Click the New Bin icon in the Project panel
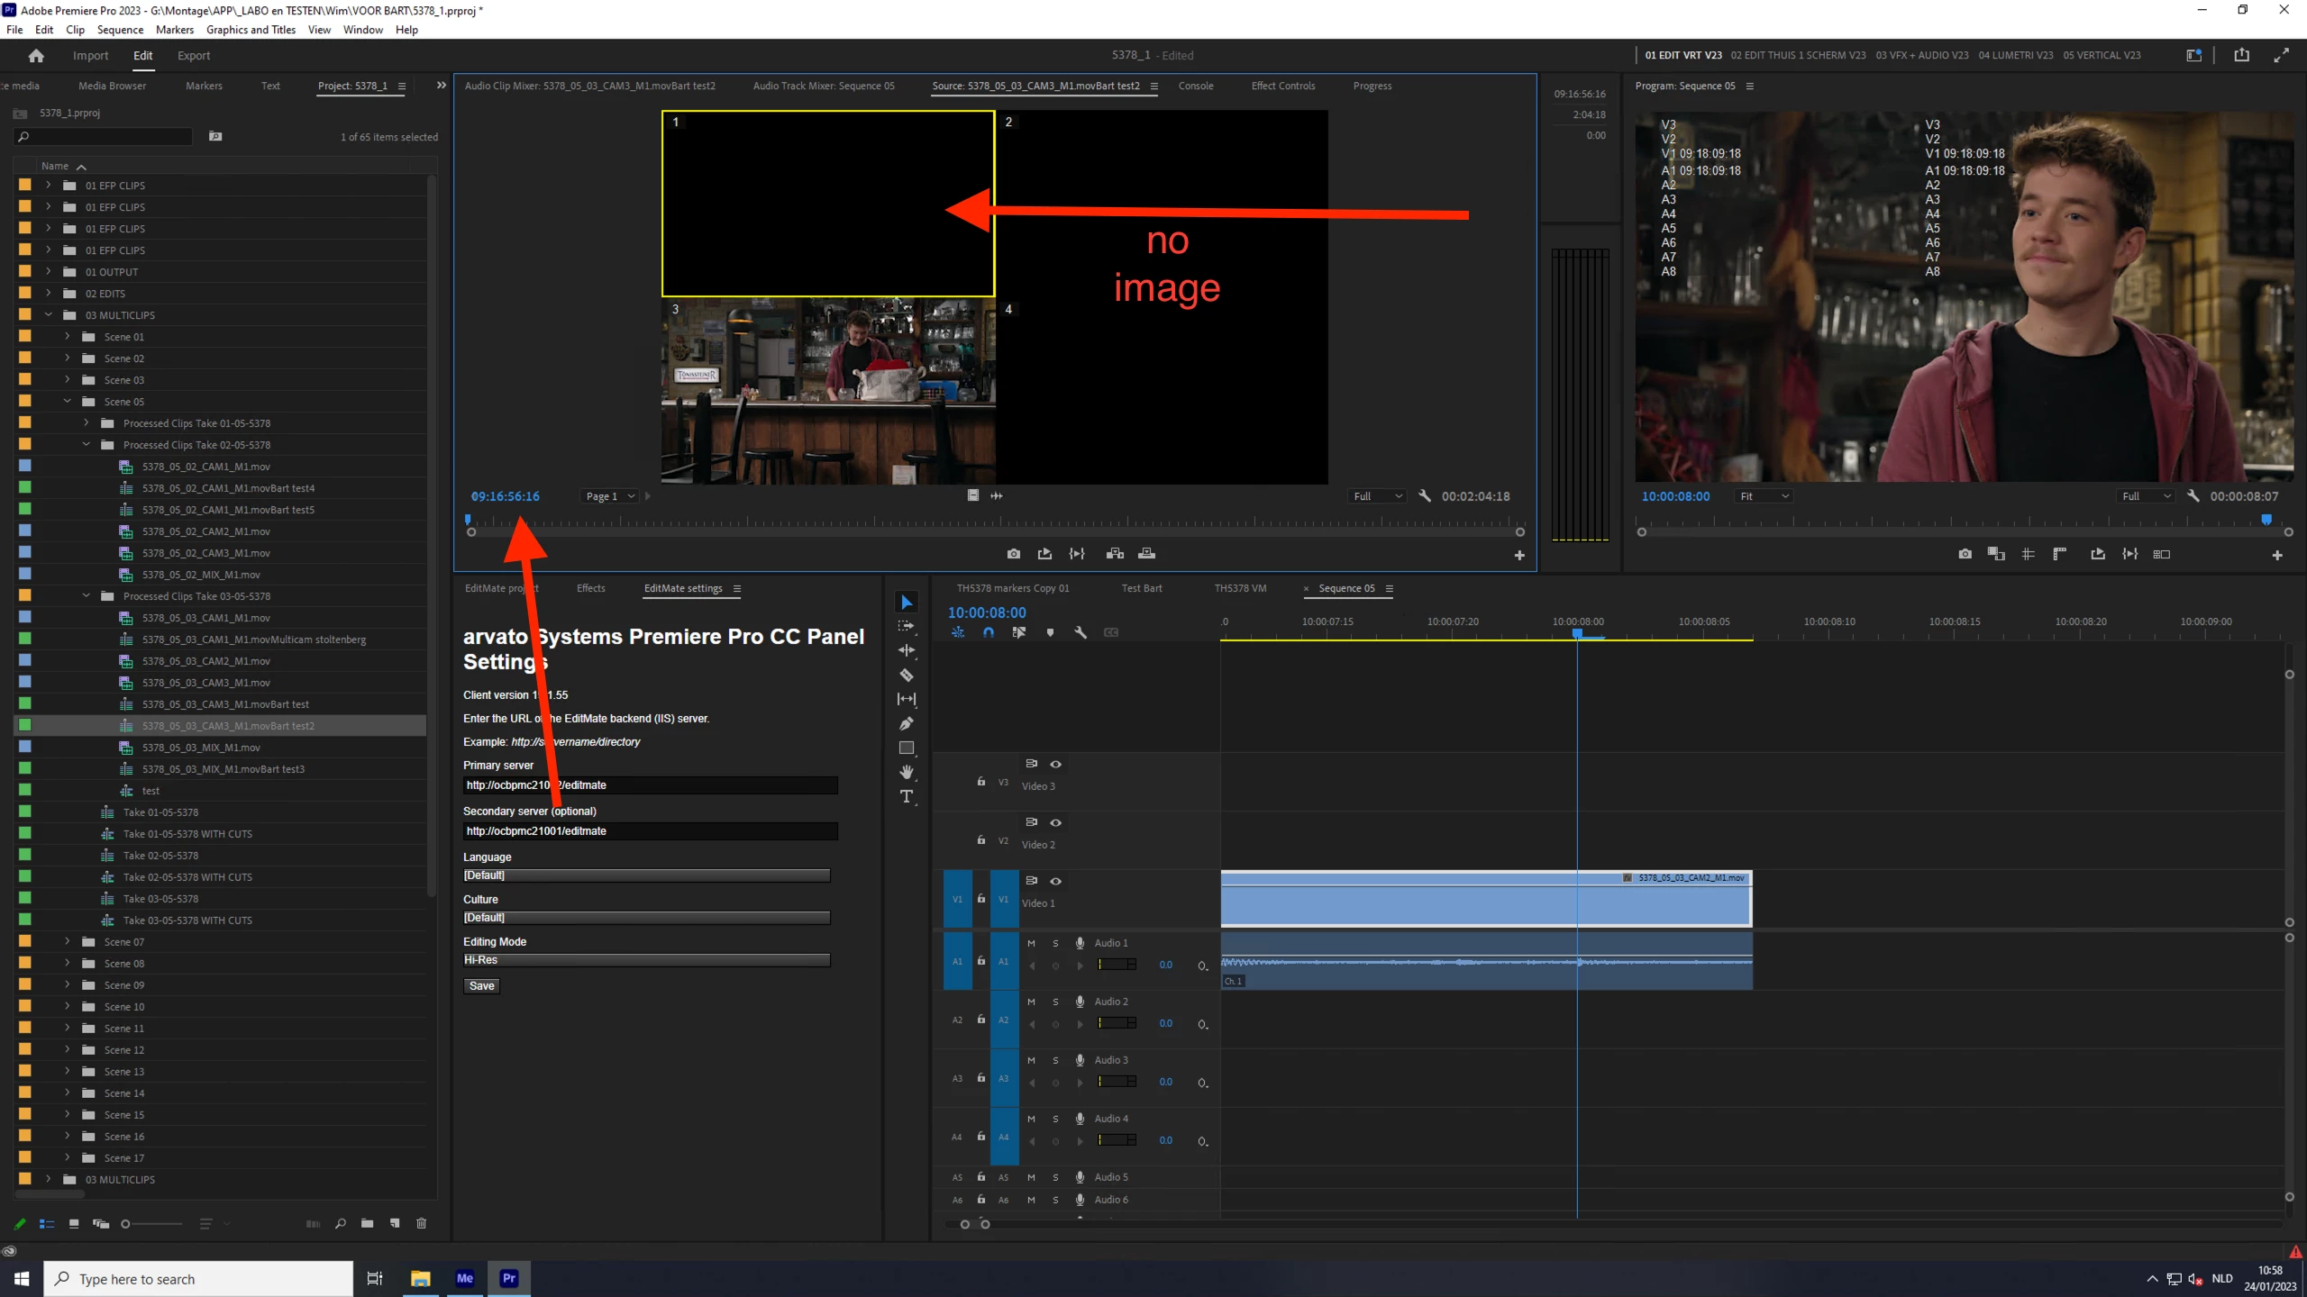This screenshot has width=2307, height=1297. (367, 1223)
